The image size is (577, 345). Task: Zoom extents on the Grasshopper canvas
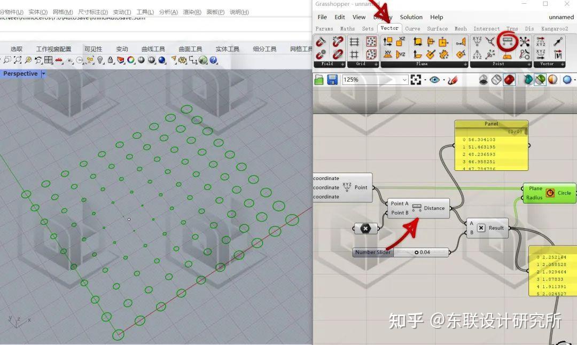click(416, 80)
